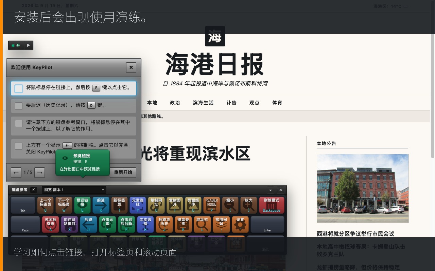Viewport: 435px width, 271px height.
Task: Click the 前进 R key icon
Action: (101, 205)
